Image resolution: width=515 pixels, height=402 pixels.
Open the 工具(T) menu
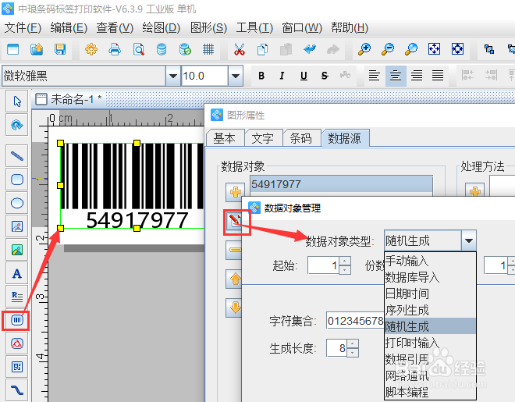[254, 28]
